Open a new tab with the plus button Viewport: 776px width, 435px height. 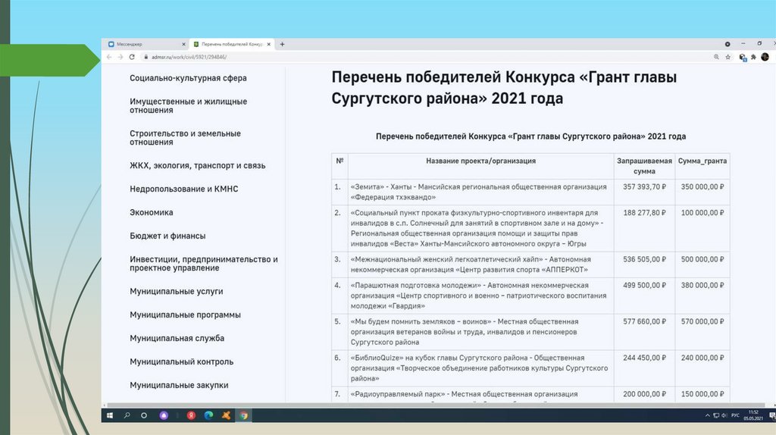(x=282, y=44)
